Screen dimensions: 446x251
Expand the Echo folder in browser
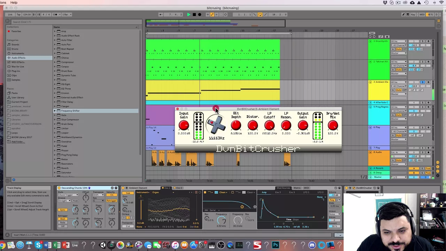tap(55, 80)
